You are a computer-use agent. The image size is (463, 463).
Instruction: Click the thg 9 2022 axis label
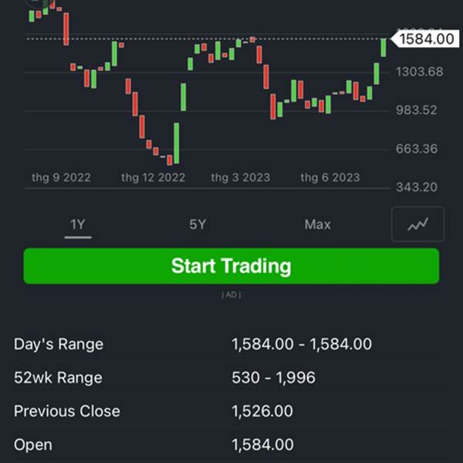tap(61, 177)
